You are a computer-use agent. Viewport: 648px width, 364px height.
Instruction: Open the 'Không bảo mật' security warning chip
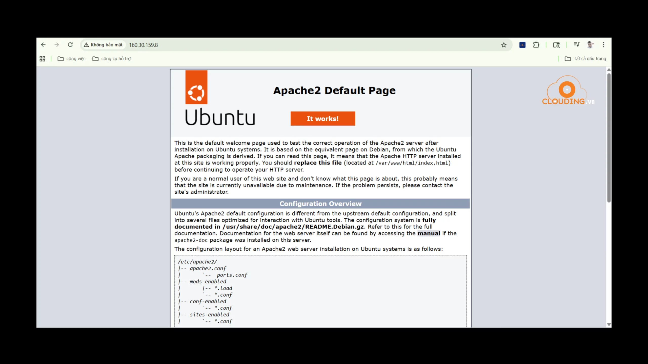coord(103,45)
